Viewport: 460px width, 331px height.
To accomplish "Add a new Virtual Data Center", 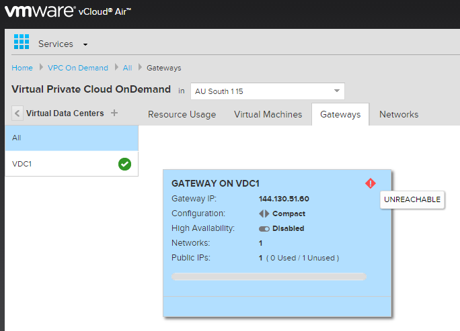I will tap(114, 113).
